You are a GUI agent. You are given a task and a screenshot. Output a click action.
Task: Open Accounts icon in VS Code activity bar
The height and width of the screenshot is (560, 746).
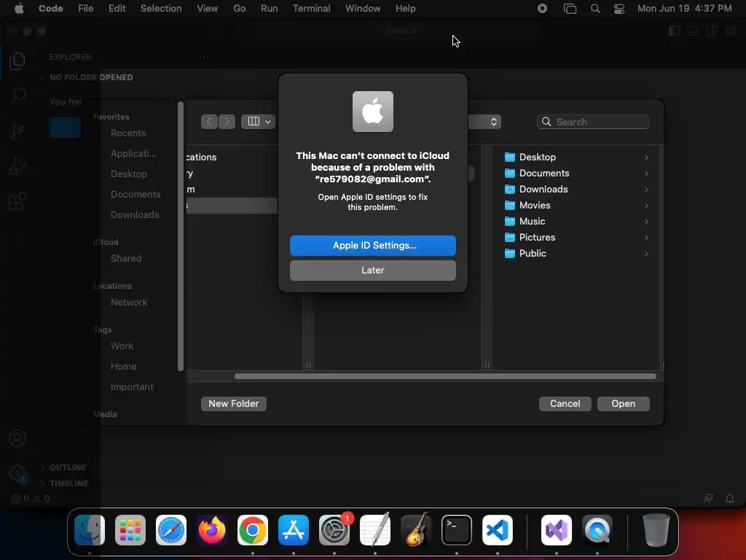(x=17, y=438)
